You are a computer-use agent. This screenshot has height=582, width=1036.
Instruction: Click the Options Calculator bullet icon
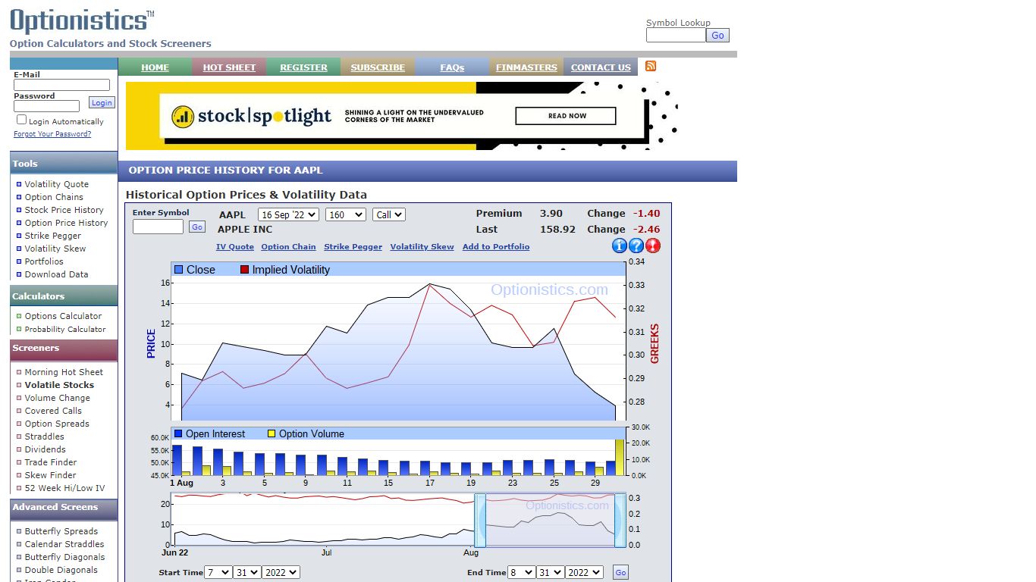[19, 316]
